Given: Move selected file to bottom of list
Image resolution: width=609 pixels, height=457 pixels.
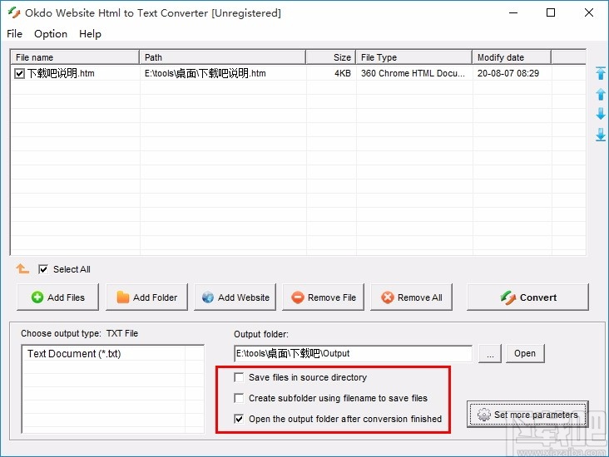Looking at the screenshot, I should (x=601, y=135).
